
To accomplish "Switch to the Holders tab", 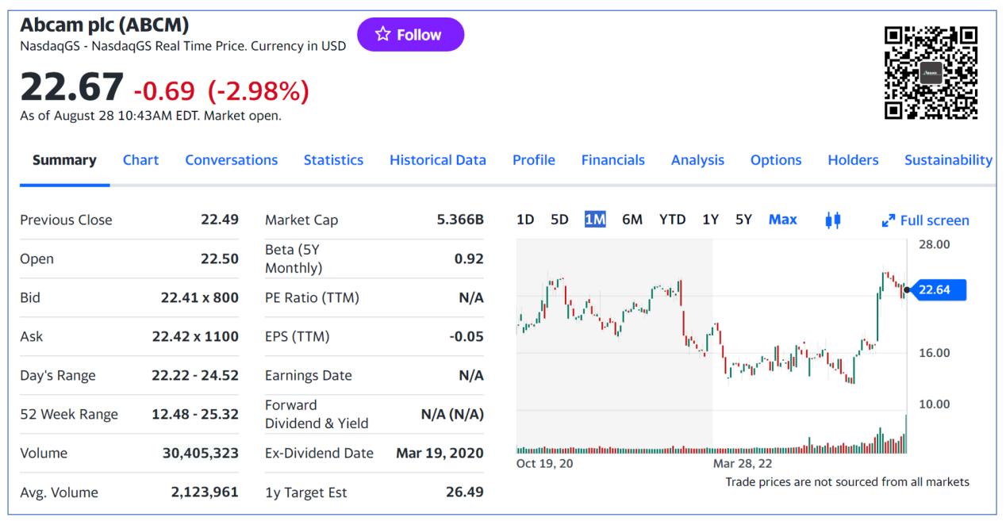I will [853, 160].
